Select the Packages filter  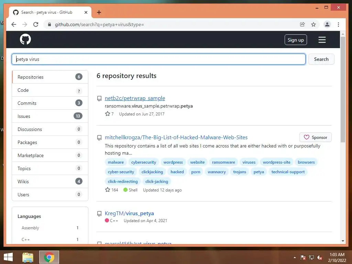coord(50,142)
